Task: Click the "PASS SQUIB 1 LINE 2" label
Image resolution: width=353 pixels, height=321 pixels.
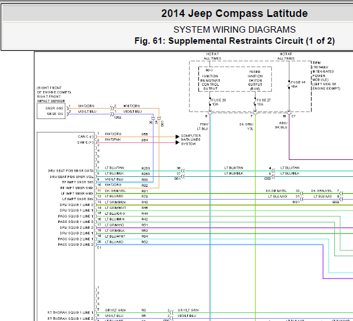Action: coord(76,222)
